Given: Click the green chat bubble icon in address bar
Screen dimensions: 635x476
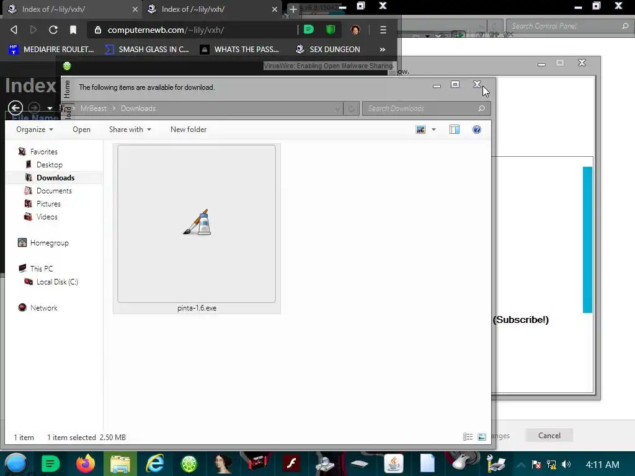Looking at the screenshot, I should click(x=309, y=30).
